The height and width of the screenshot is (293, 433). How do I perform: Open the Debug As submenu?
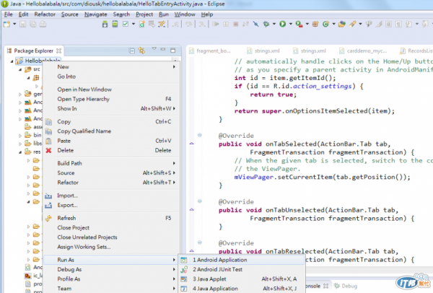click(112, 269)
